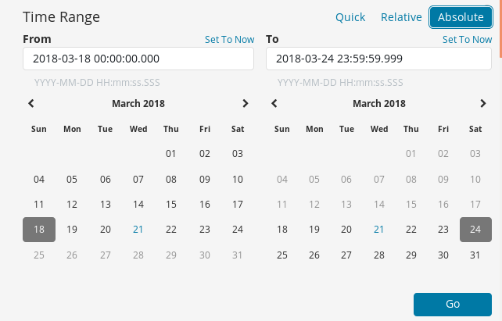Choose day 31 in the To calendar
Screen dimensions: 502x321
pyautogui.click(x=475, y=255)
